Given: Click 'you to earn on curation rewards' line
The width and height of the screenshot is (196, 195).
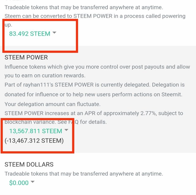Looking at the screenshot, I should click(x=45, y=76).
